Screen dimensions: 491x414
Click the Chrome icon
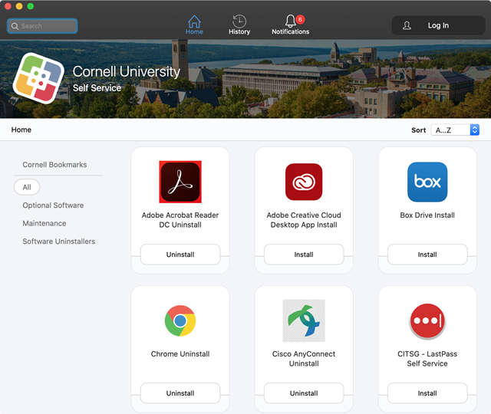click(180, 320)
